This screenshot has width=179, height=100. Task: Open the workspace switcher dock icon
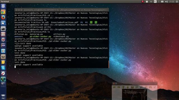pos(3,84)
